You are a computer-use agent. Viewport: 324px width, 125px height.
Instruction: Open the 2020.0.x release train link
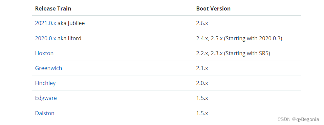pos(45,38)
